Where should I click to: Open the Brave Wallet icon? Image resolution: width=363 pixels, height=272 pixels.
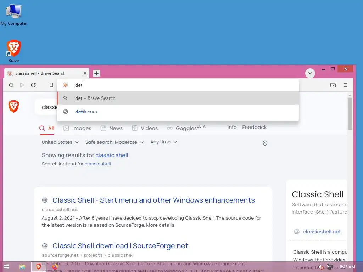[x=333, y=85]
